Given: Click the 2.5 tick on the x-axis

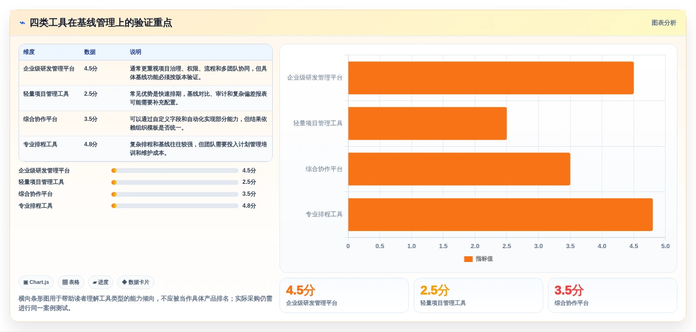Looking at the screenshot, I should [x=507, y=246].
